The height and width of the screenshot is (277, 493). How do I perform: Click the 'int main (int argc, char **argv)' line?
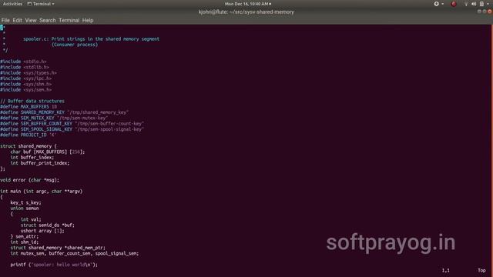[x=41, y=192]
